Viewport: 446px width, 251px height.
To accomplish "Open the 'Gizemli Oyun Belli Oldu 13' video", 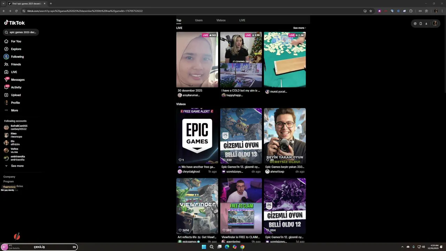I will pyautogui.click(x=241, y=136).
